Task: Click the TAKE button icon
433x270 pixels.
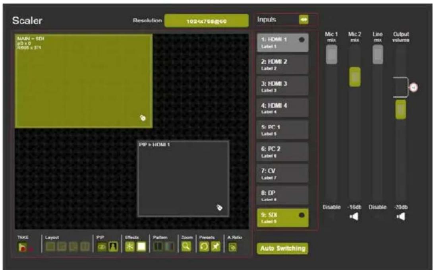Action: coord(22,247)
